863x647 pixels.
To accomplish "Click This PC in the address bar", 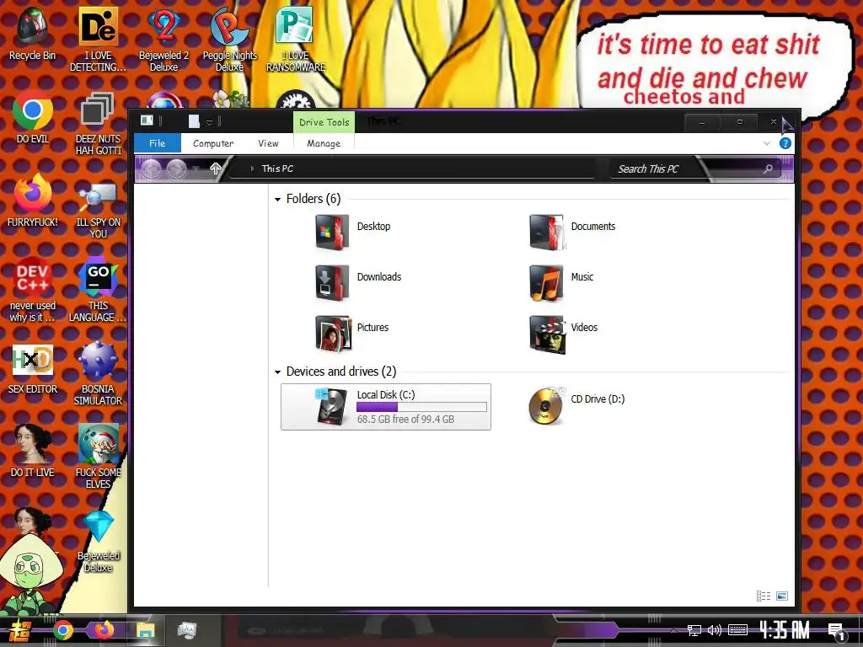I will (x=277, y=168).
